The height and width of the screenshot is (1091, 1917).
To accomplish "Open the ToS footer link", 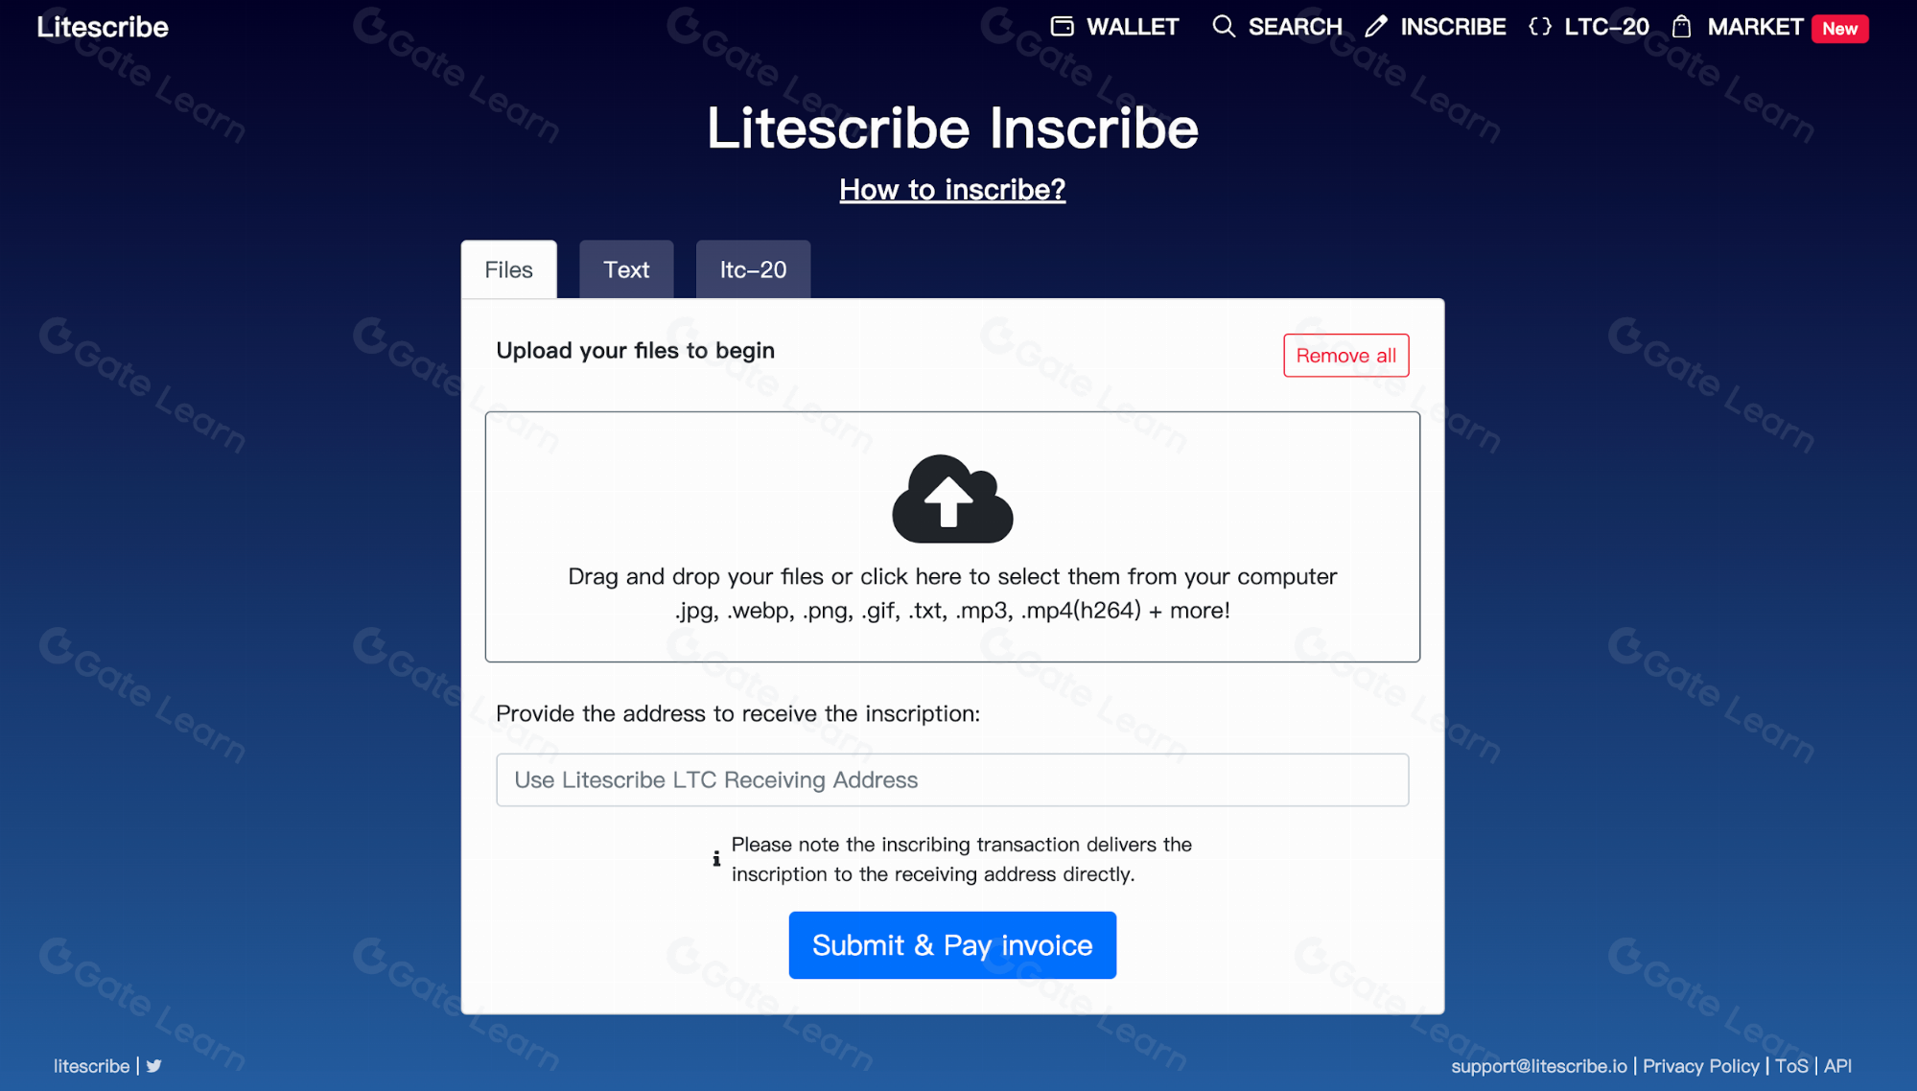I will click(x=1790, y=1066).
